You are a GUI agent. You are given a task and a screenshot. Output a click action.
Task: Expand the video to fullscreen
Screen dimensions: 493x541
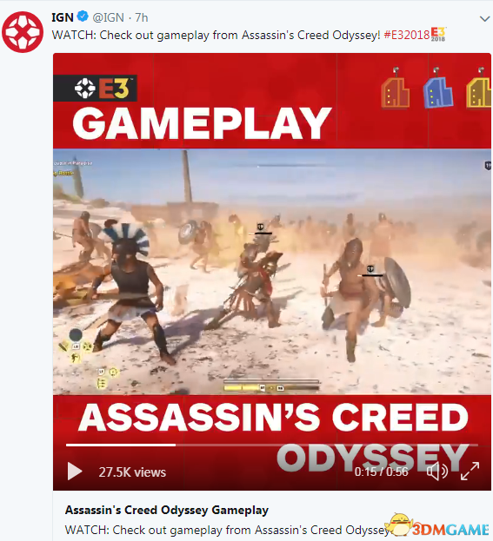(470, 471)
